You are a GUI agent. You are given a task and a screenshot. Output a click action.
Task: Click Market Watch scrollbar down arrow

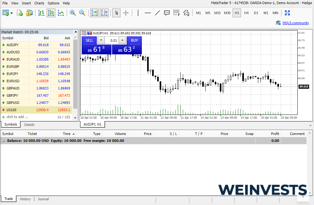[75, 118]
